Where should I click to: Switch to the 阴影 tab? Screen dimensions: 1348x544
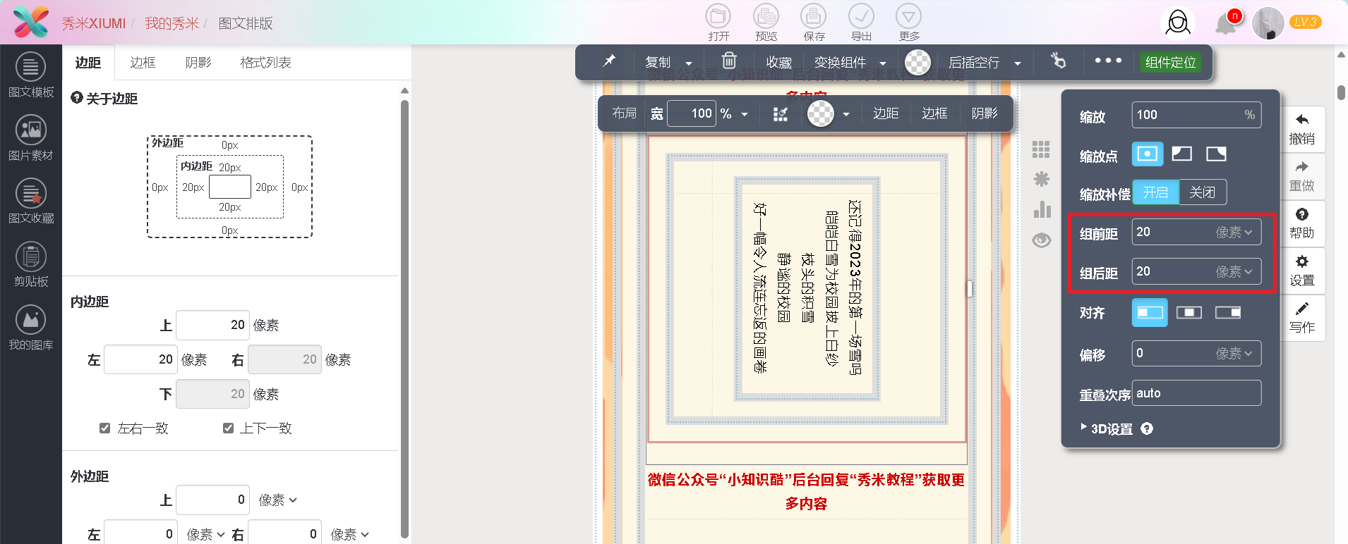(198, 63)
